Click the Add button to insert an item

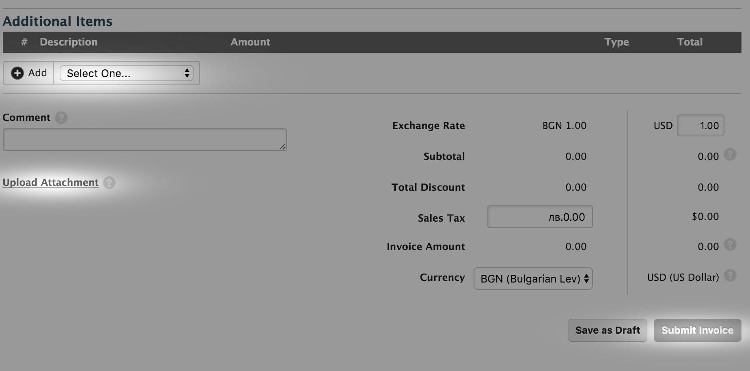click(x=28, y=73)
